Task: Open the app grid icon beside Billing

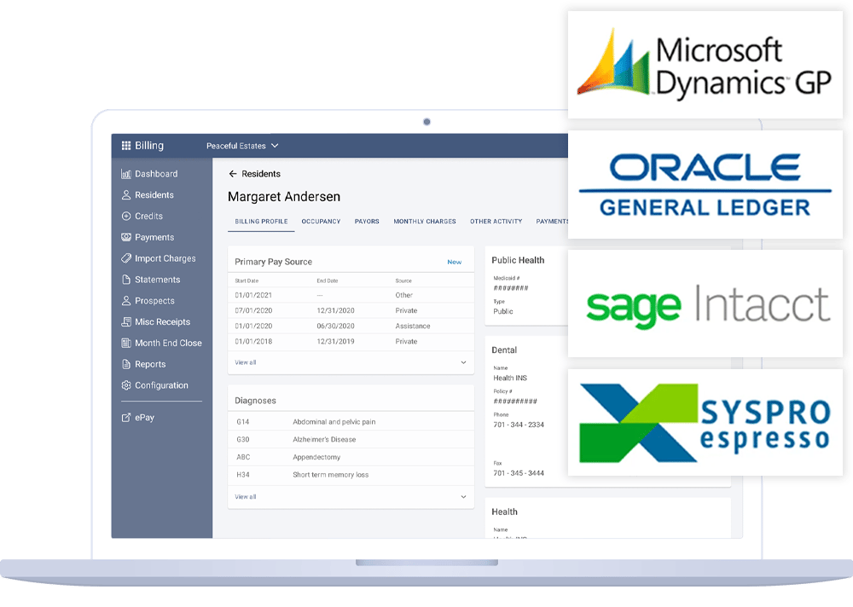Action: pos(126,145)
